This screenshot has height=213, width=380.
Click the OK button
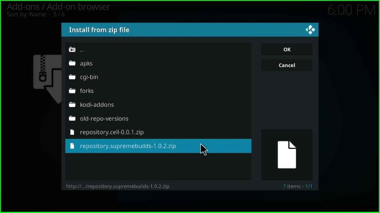[287, 49]
